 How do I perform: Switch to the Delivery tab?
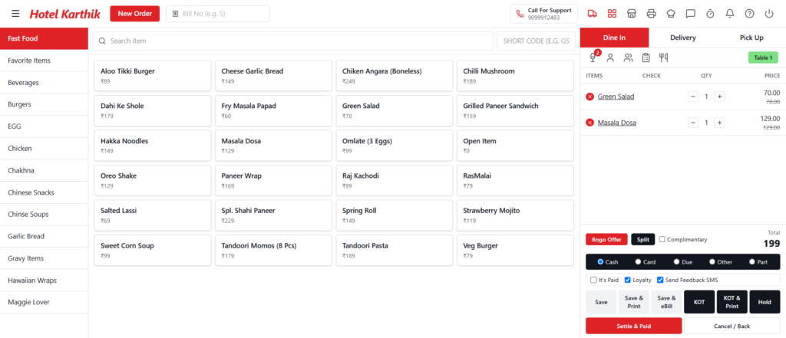click(682, 38)
